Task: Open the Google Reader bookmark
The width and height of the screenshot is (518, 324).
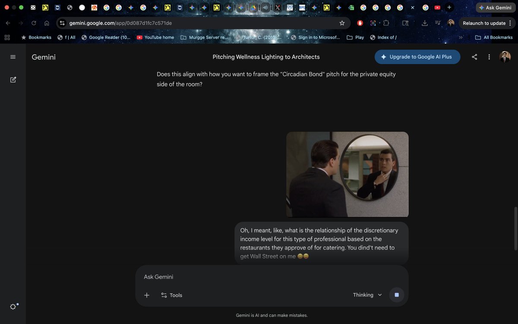Action: [x=106, y=37]
